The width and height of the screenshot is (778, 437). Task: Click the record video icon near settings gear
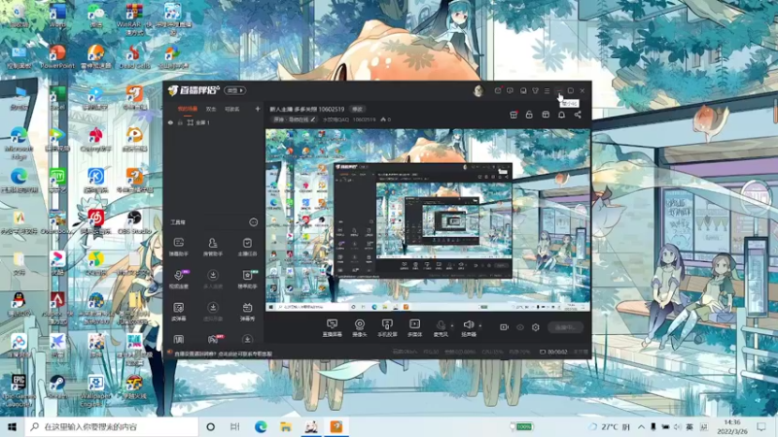[504, 327]
